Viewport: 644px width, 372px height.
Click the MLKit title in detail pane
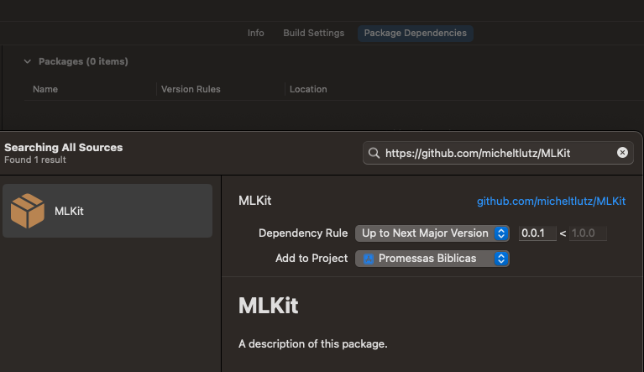coord(254,201)
